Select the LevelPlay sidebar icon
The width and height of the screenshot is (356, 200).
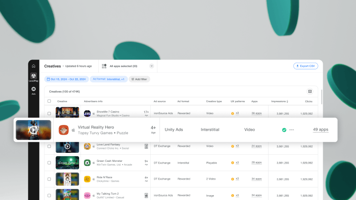tap(33, 77)
